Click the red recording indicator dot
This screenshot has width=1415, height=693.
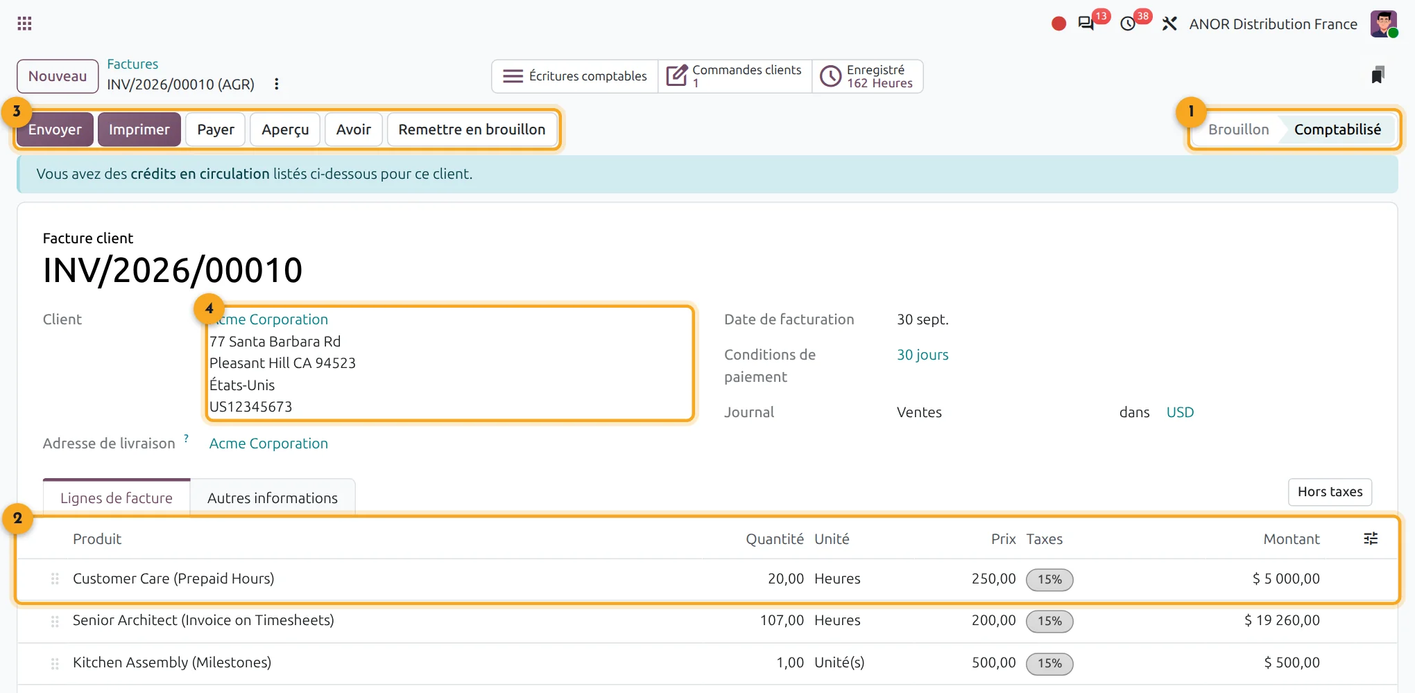coord(1058,24)
